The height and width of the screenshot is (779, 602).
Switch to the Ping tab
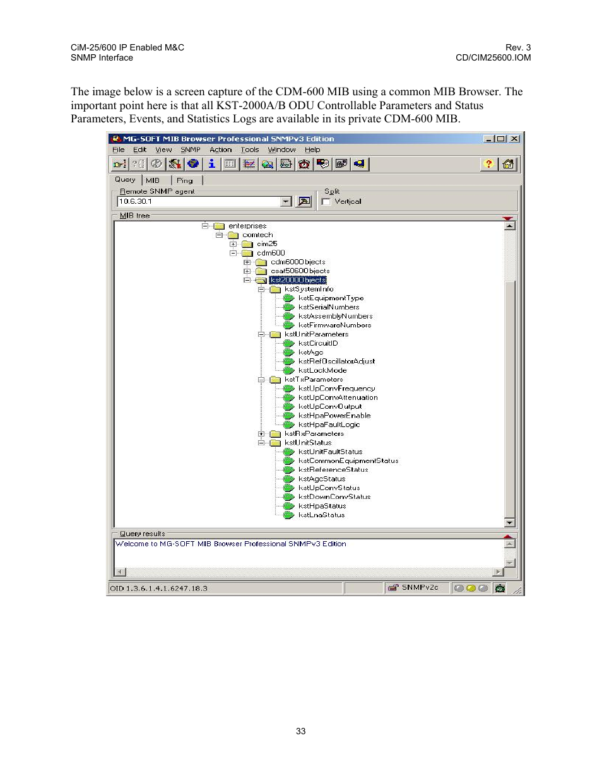click(x=185, y=180)
